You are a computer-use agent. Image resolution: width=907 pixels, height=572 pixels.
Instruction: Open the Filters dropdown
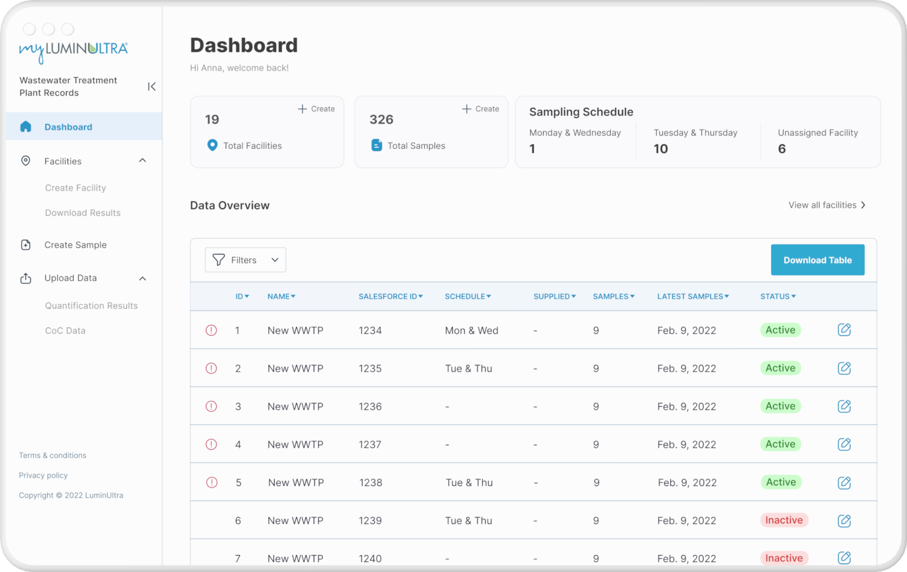pyautogui.click(x=245, y=260)
